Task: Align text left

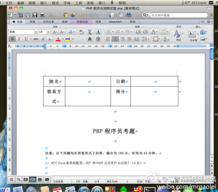Action: point(108,39)
